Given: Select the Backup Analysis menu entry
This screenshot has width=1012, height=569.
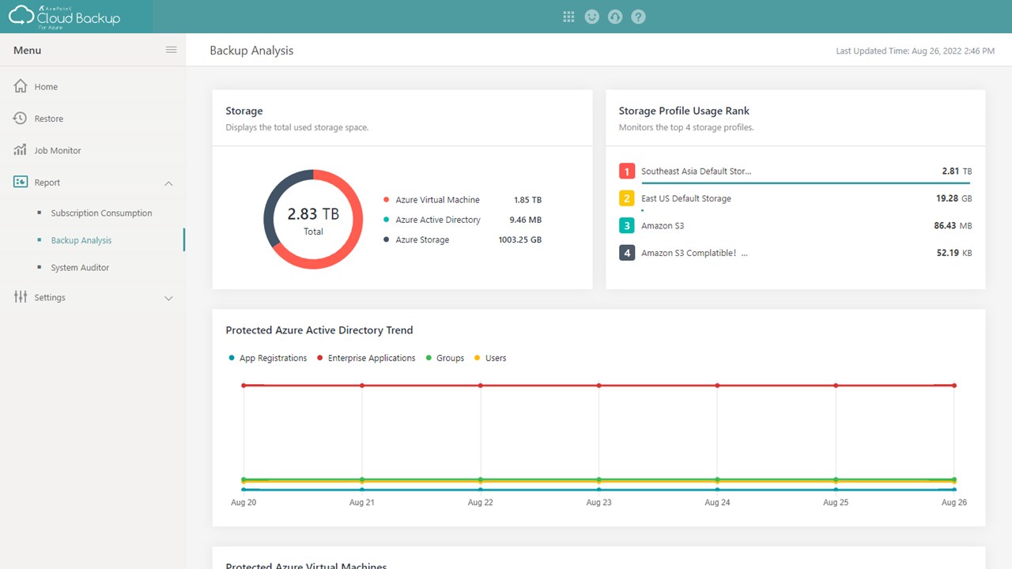Looking at the screenshot, I should tap(81, 240).
